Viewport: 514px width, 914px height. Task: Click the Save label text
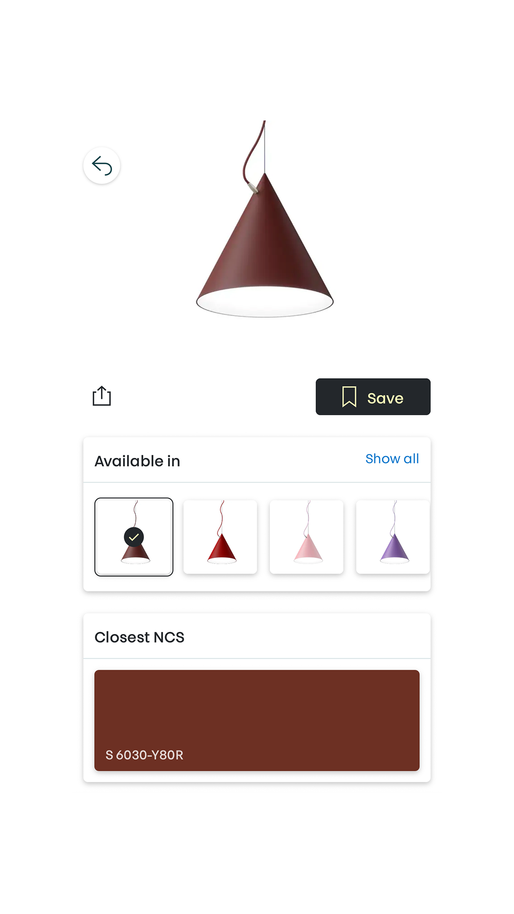pos(385,398)
